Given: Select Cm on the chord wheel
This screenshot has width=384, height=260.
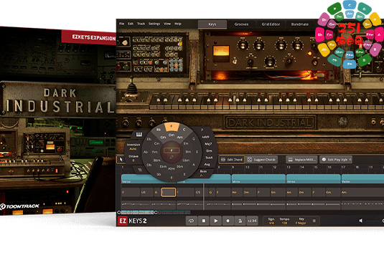Looking at the screenshot, I should (x=156, y=143).
